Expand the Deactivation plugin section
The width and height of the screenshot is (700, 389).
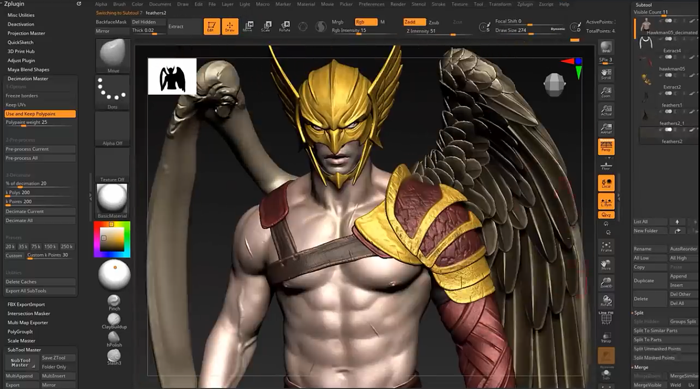(21, 24)
